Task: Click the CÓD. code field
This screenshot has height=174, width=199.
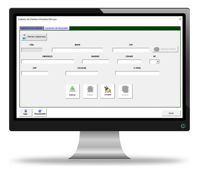Action: 32,50
